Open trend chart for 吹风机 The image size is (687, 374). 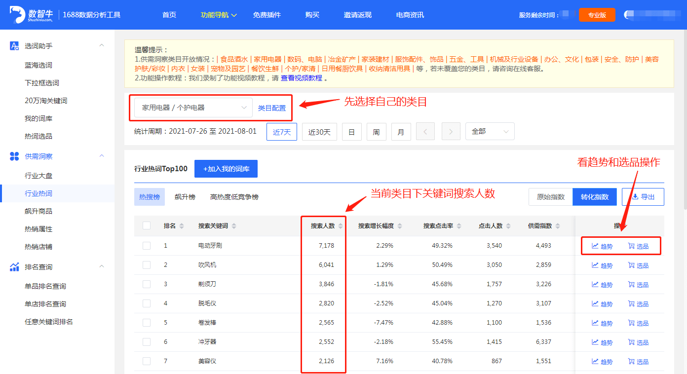602,265
